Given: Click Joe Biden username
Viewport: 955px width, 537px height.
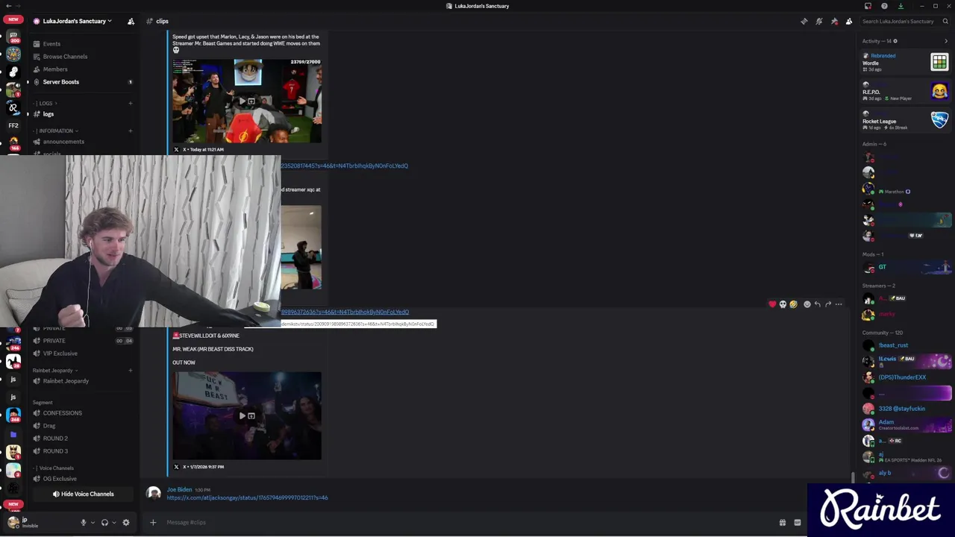Looking at the screenshot, I should pos(179,489).
